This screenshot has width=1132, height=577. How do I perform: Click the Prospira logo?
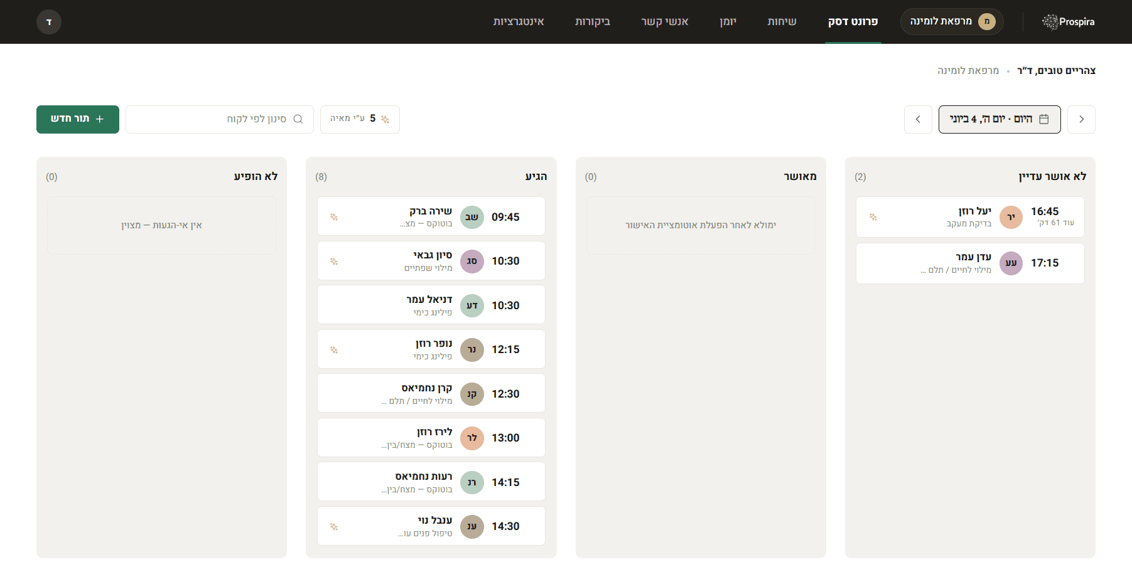point(1068,22)
